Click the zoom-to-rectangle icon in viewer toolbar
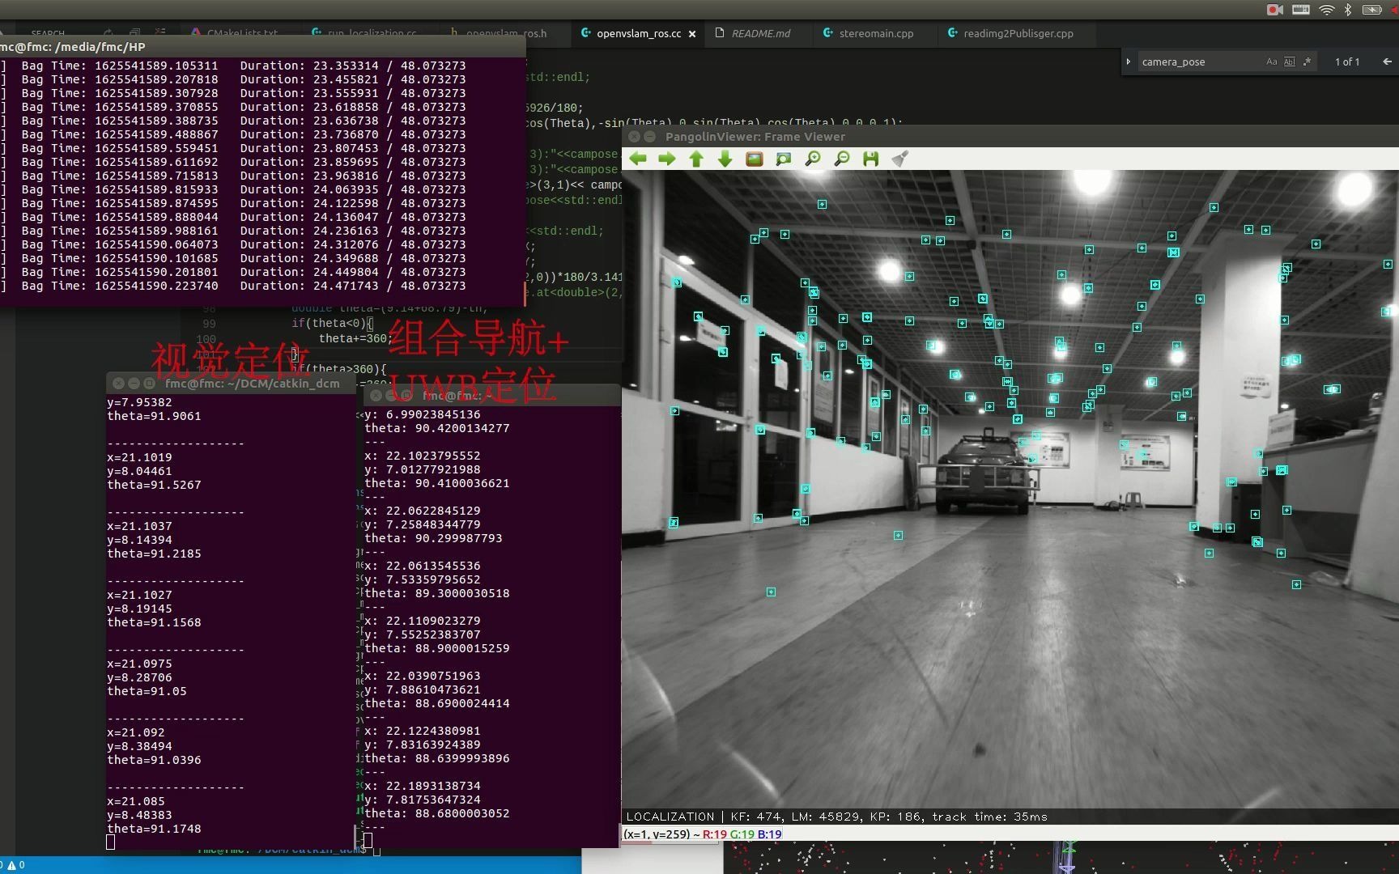 click(x=784, y=159)
